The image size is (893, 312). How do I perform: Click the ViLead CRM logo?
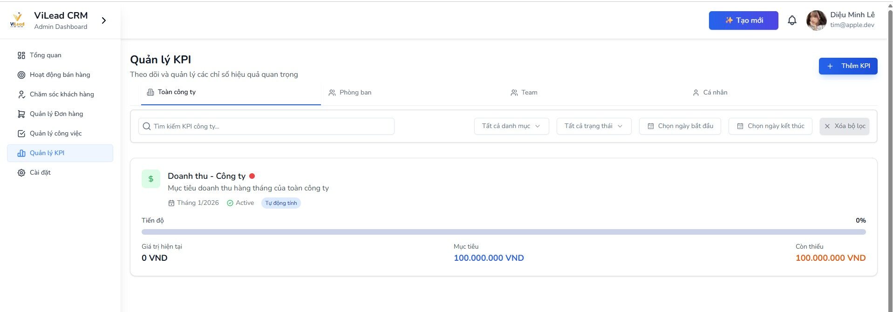click(x=17, y=20)
